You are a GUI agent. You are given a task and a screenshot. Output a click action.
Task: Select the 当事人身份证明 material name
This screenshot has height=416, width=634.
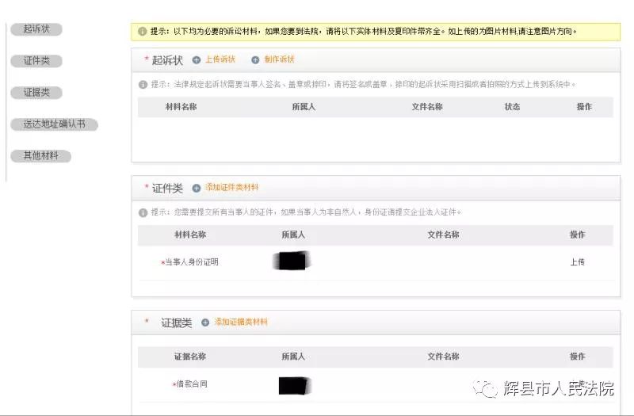(191, 262)
